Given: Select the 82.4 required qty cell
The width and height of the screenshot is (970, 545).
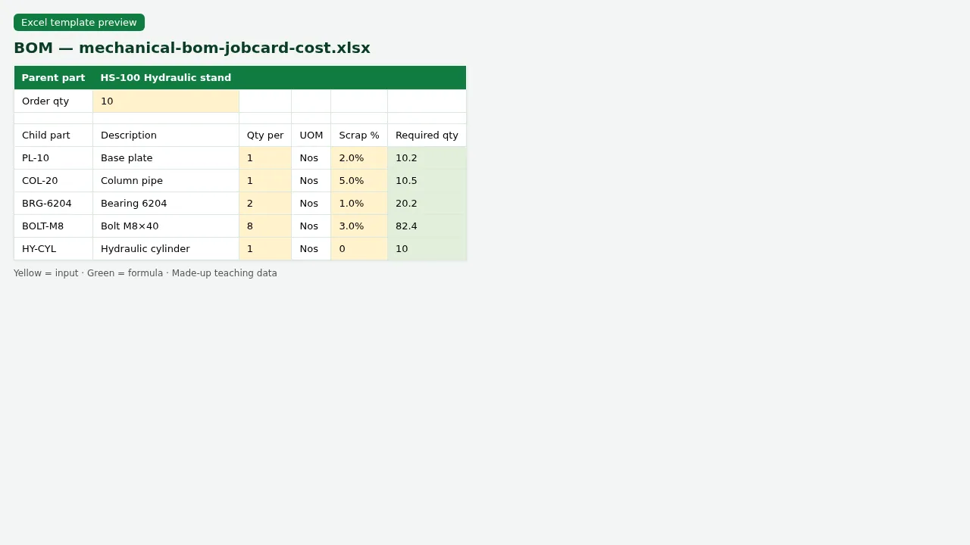Looking at the screenshot, I should point(427,226).
